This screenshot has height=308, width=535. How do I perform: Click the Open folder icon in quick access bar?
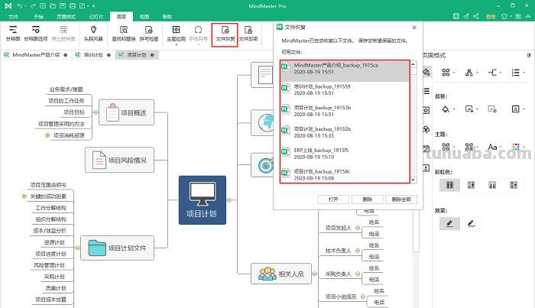(x=53, y=6)
